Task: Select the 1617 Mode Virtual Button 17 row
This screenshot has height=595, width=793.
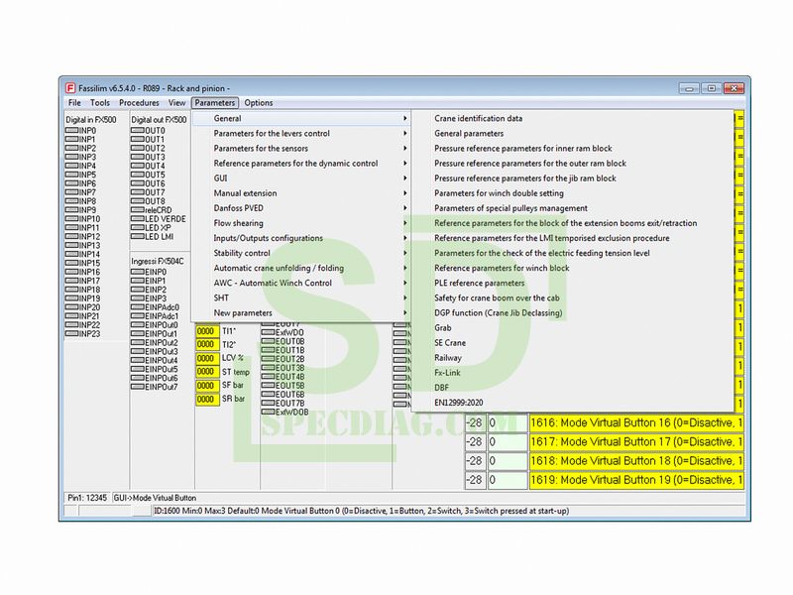Action: point(634,441)
